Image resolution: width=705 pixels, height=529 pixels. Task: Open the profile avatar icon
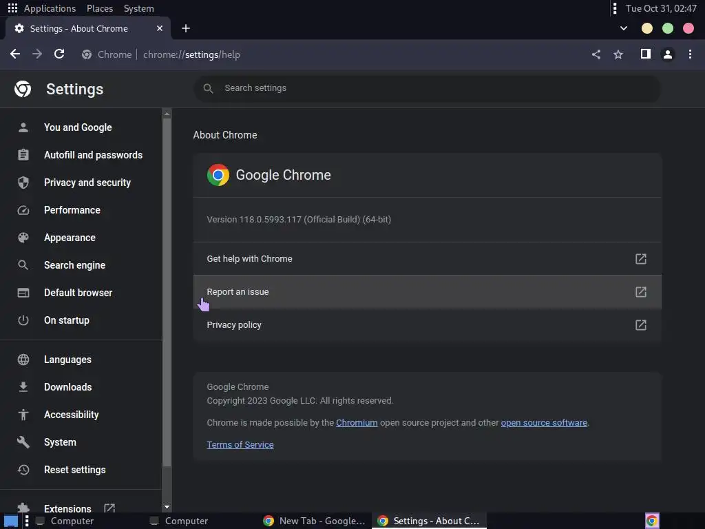[668, 54]
